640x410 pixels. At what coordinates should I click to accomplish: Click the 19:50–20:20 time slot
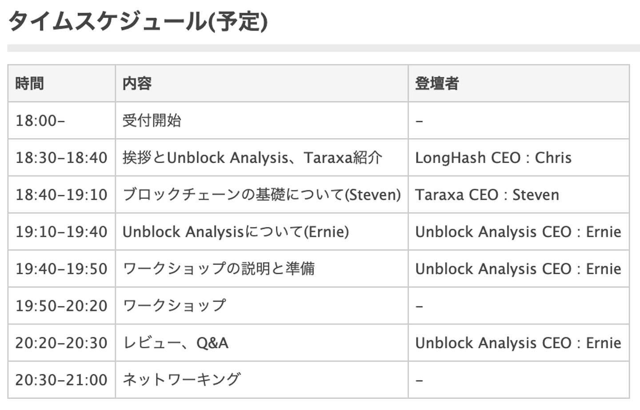tap(61, 306)
